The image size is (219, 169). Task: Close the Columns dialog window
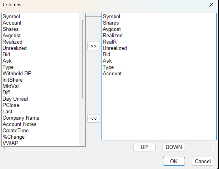click(211, 5)
